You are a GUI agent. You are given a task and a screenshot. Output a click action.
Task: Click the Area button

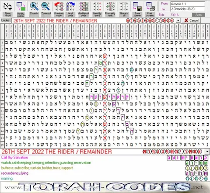click(x=198, y=15)
